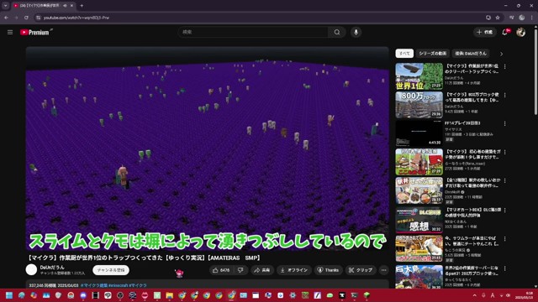538x302 pixels.
Task: Open the more actions ellipsis under video
Action: (383, 270)
